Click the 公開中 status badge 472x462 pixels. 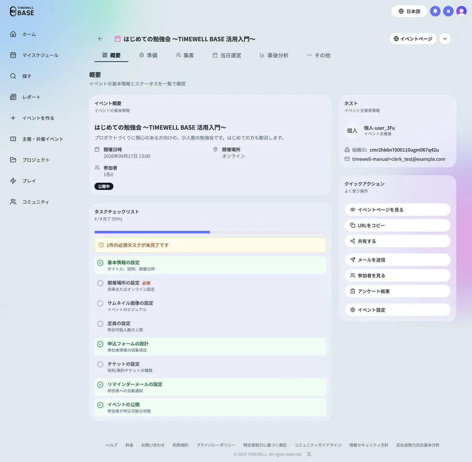point(104,186)
